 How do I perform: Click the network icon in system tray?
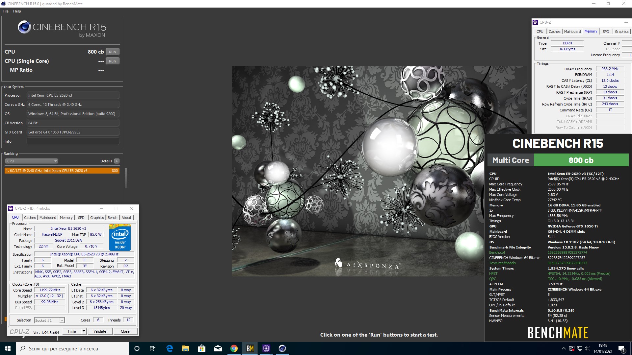click(x=580, y=348)
